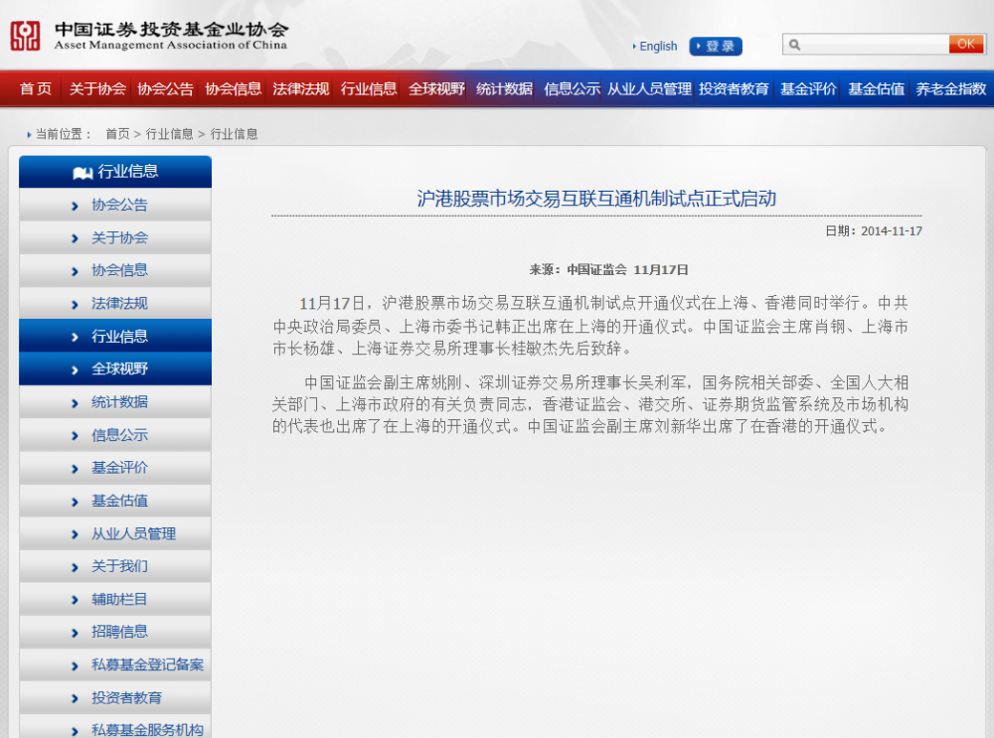
Task: Click chevron icon next to 私募基金登记备案 in sidebar
Action: tap(75, 665)
